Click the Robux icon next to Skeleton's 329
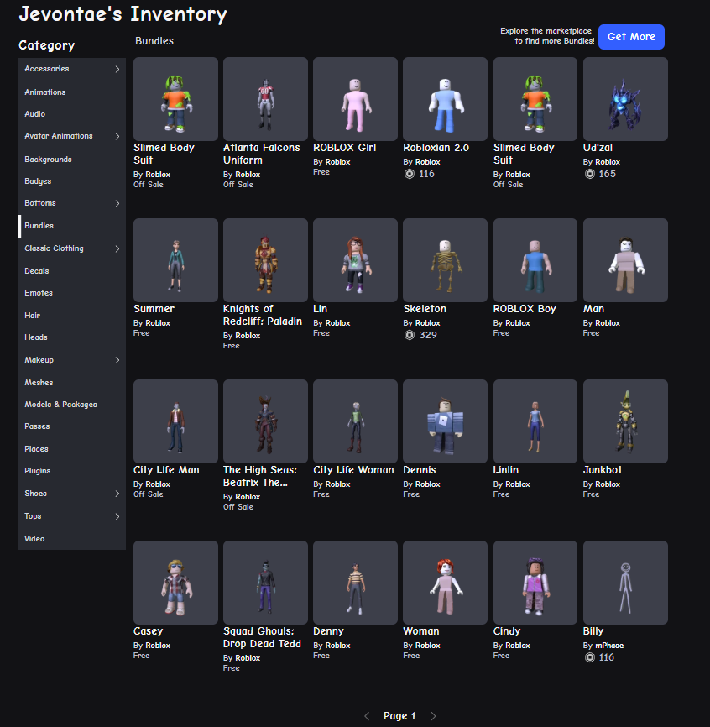The image size is (710, 727). 410,335
